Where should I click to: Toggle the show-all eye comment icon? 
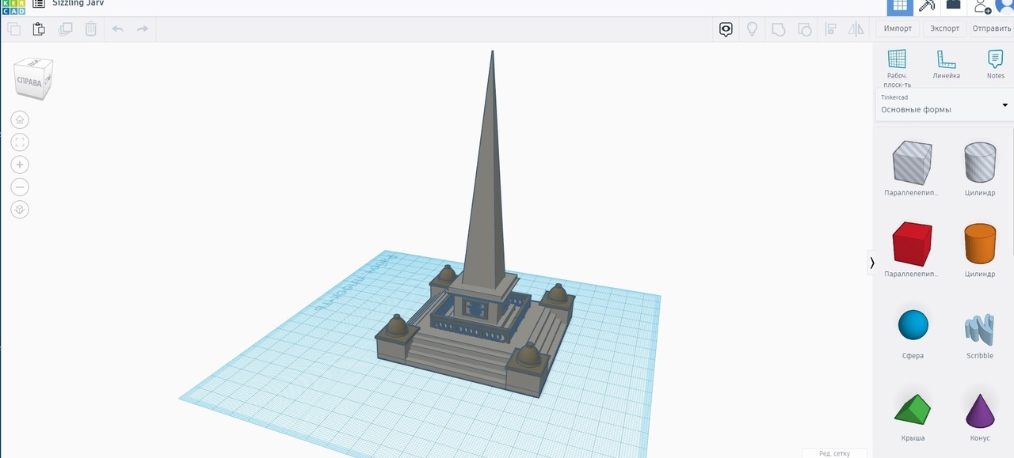pyautogui.click(x=726, y=29)
